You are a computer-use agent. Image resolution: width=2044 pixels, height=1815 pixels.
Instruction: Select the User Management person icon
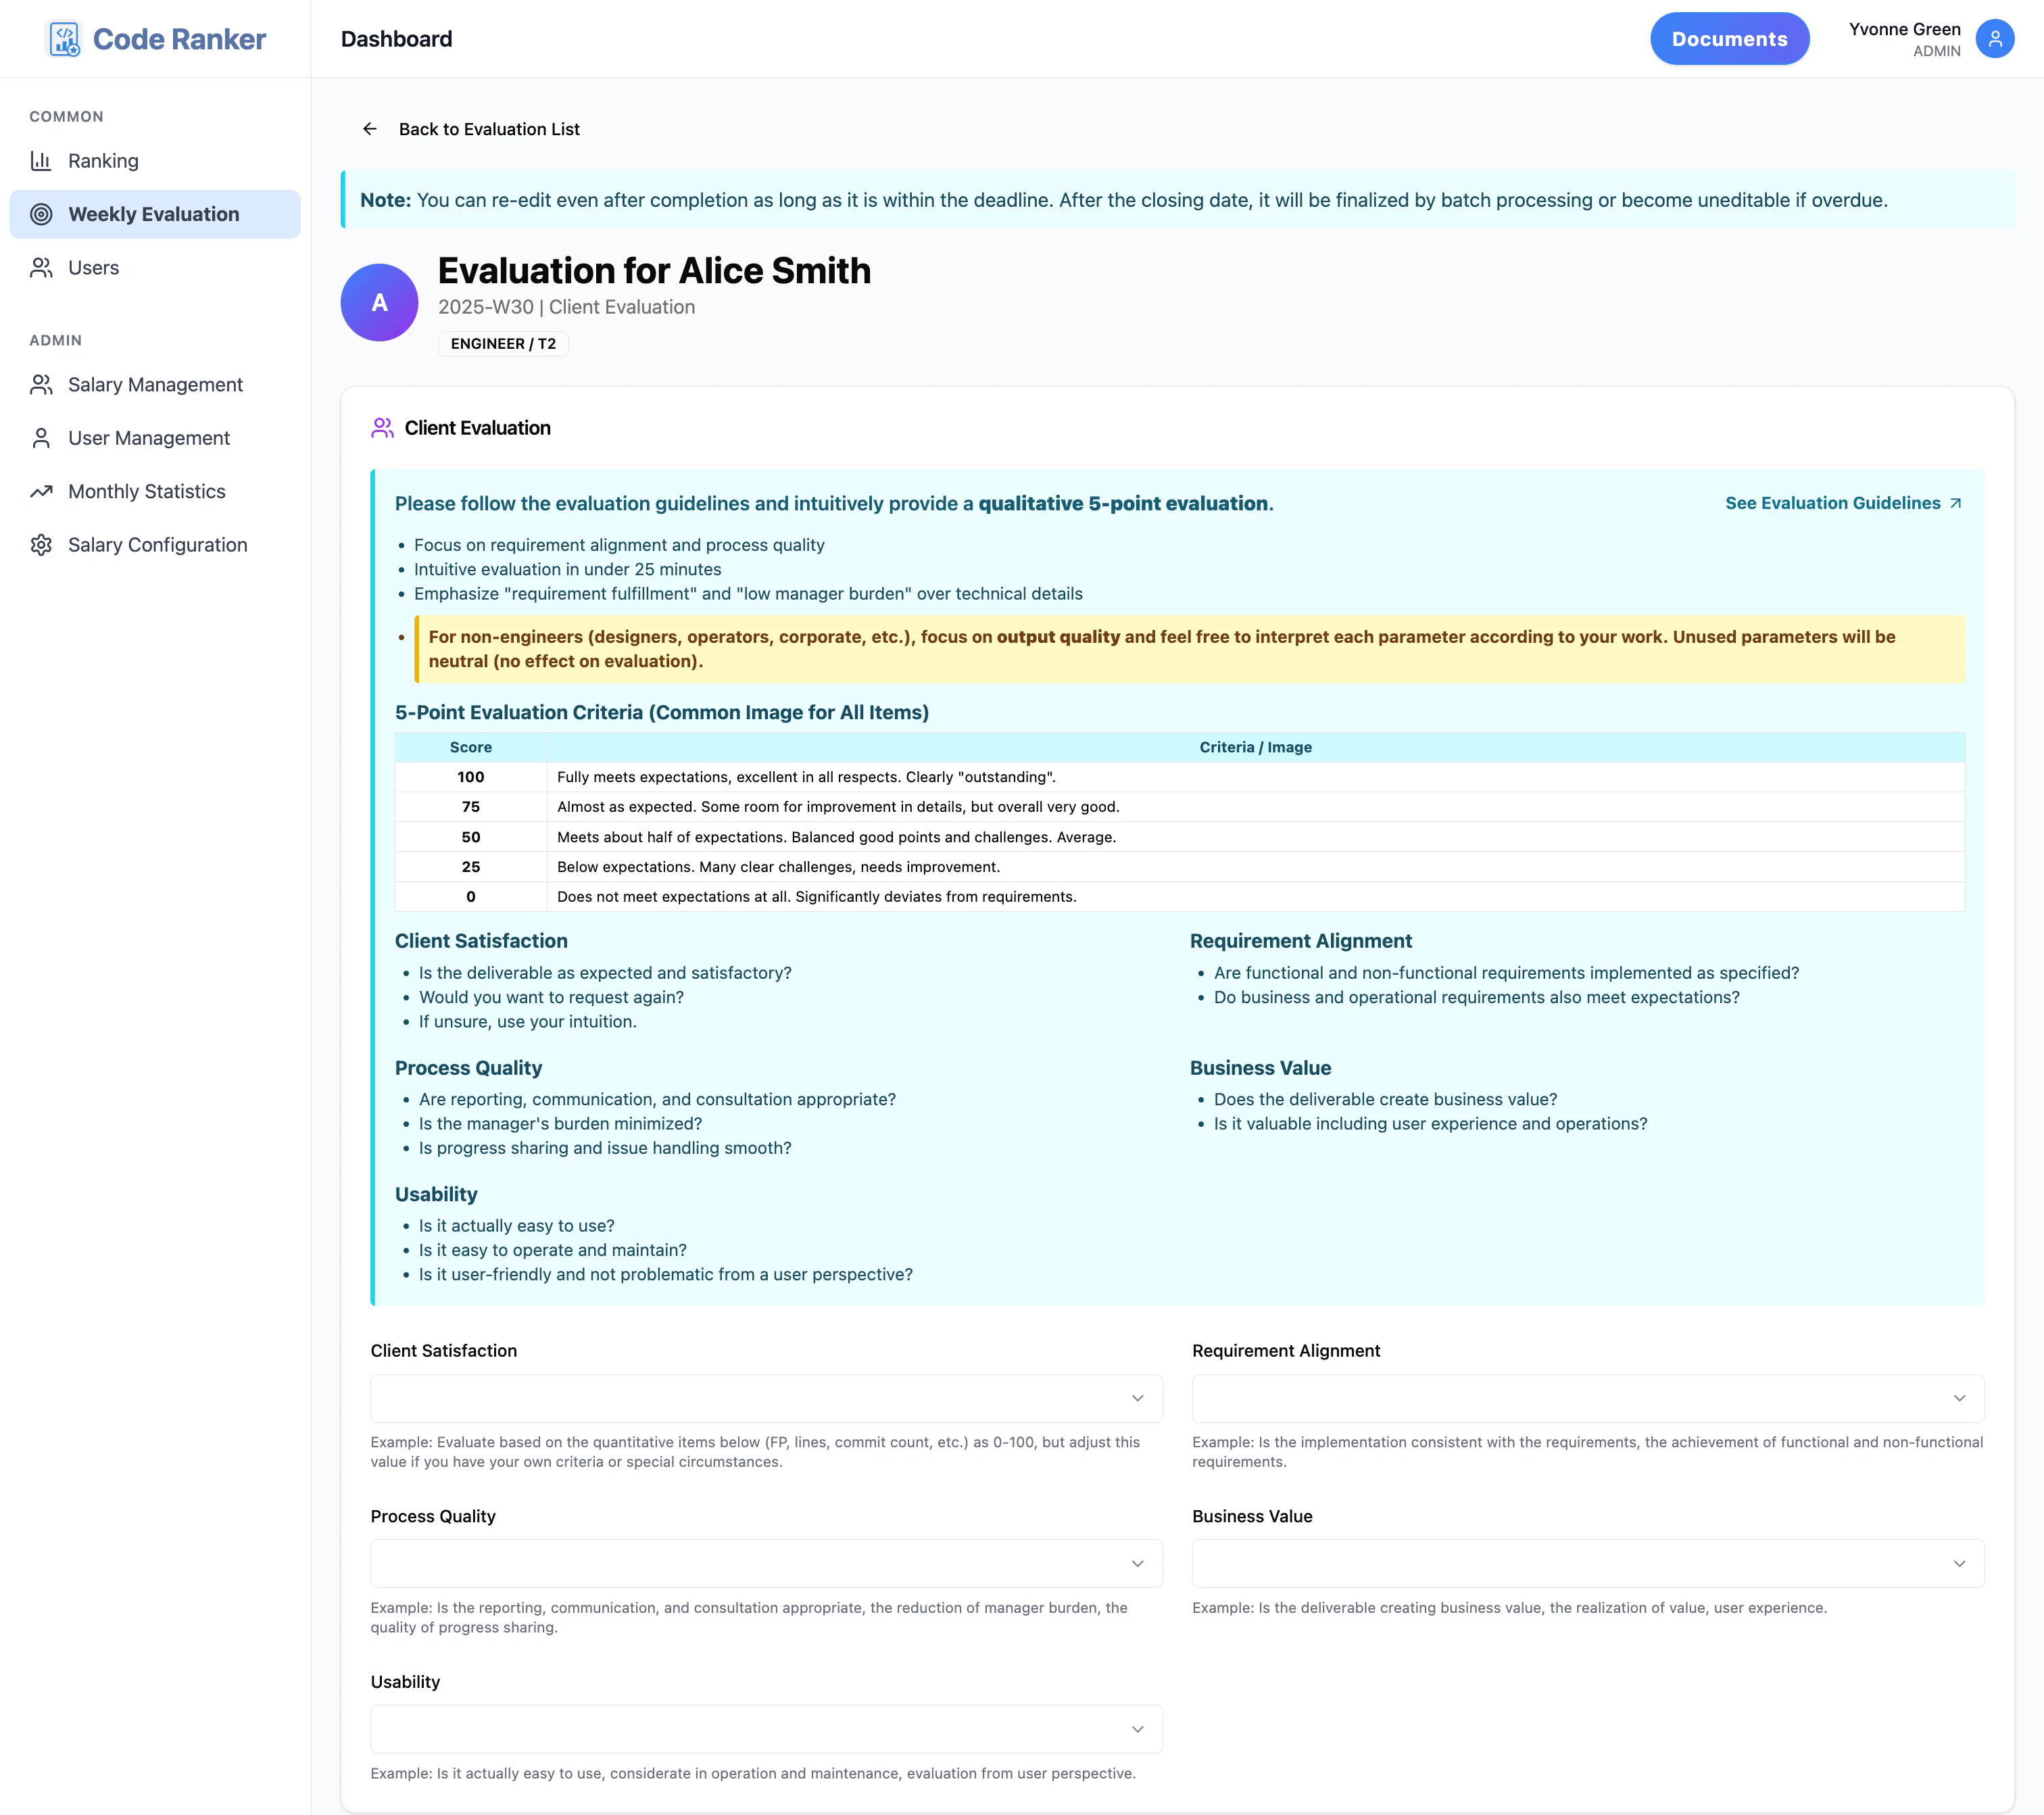coord(41,437)
